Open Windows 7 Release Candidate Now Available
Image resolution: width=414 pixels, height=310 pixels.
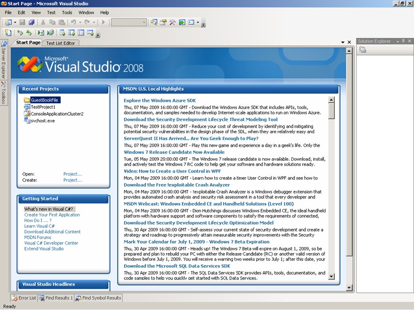pos(174,152)
